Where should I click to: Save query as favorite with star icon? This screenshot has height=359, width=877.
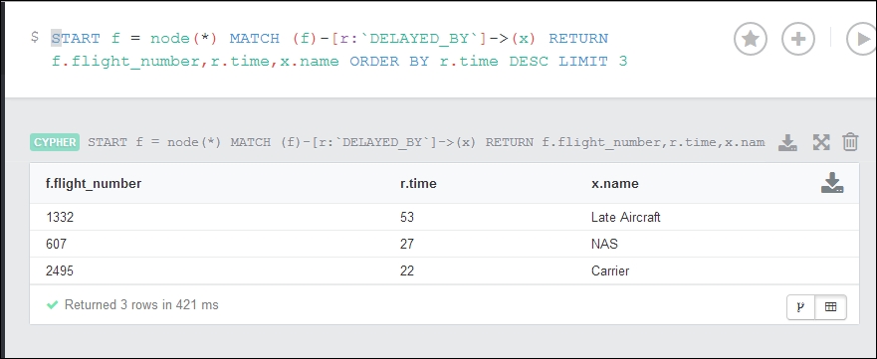750,39
